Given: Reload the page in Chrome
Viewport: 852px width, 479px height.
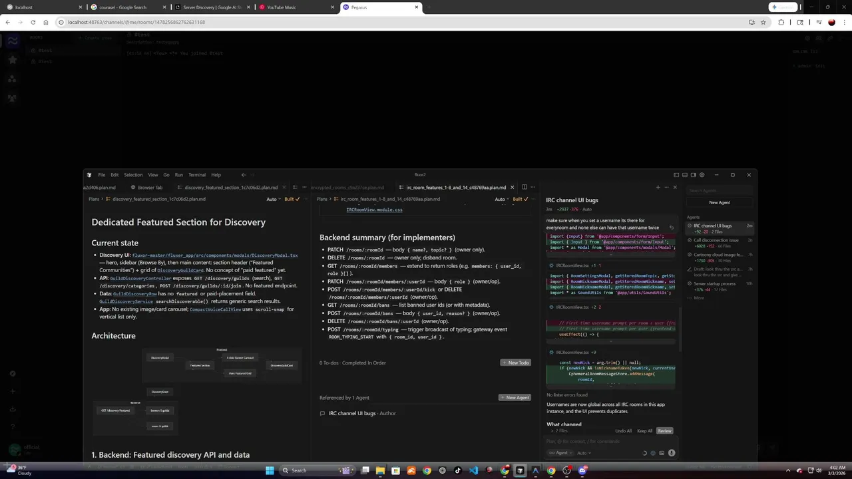Looking at the screenshot, I should point(34,22).
